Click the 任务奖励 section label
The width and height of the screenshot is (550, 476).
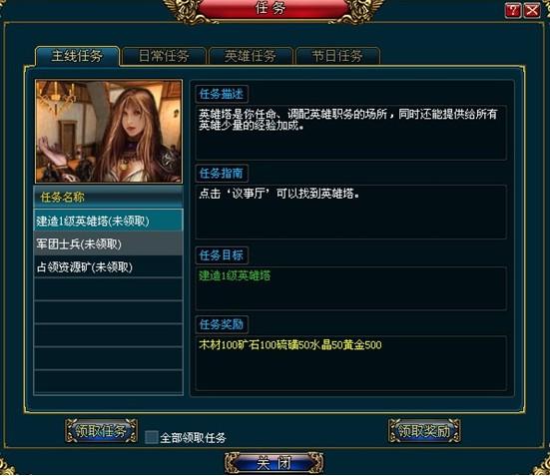tap(222, 324)
